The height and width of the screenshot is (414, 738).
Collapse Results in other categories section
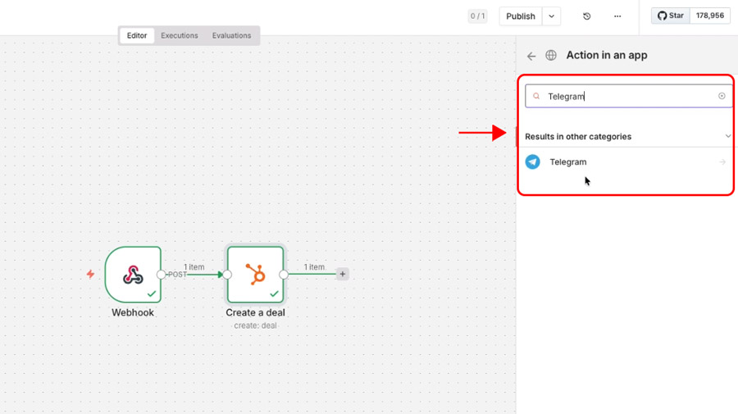tap(727, 136)
